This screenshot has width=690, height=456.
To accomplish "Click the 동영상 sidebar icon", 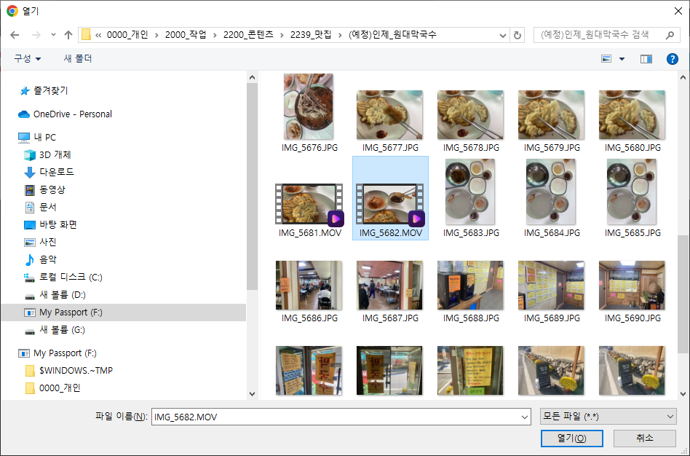I will pos(28,189).
